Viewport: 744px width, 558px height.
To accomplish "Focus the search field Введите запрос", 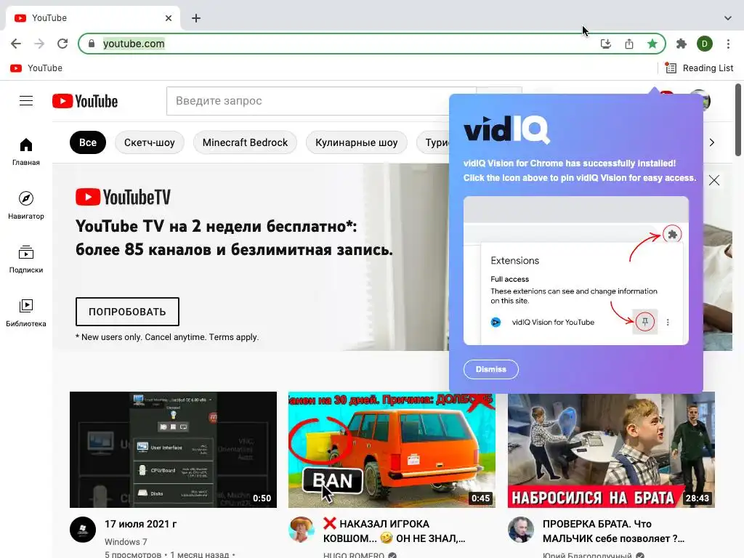I will [321, 100].
